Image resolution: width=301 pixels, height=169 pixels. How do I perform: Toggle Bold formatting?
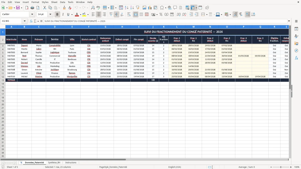[x=57, y=15]
